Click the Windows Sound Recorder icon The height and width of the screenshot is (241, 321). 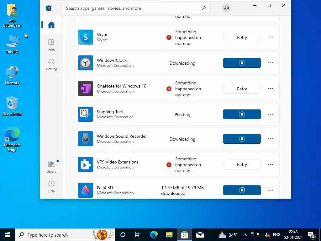(x=86, y=139)
